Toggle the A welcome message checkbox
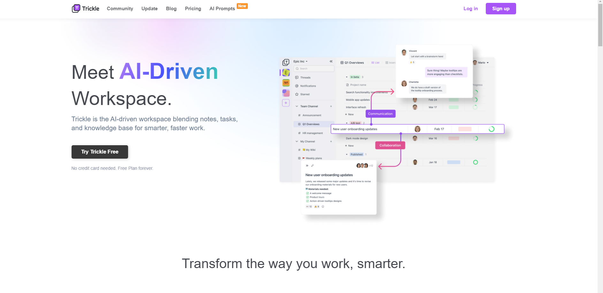 point(307,193)
